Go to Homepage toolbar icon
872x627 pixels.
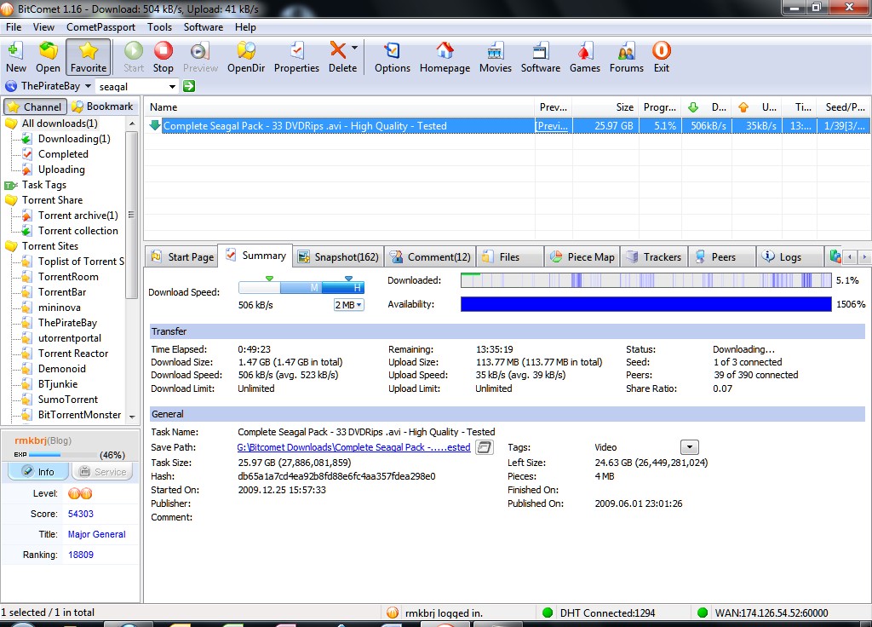(445, 57)
